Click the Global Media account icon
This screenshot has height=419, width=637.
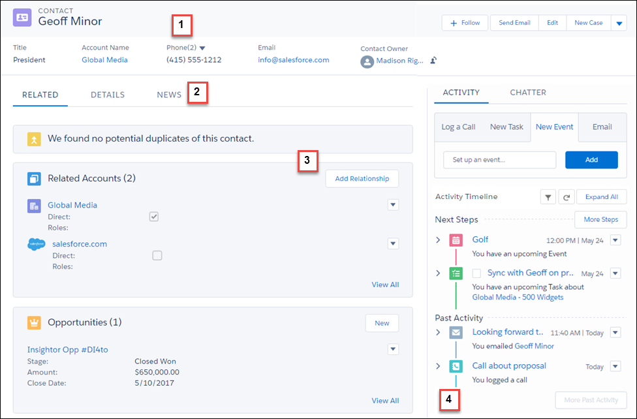tap(34, 206)
